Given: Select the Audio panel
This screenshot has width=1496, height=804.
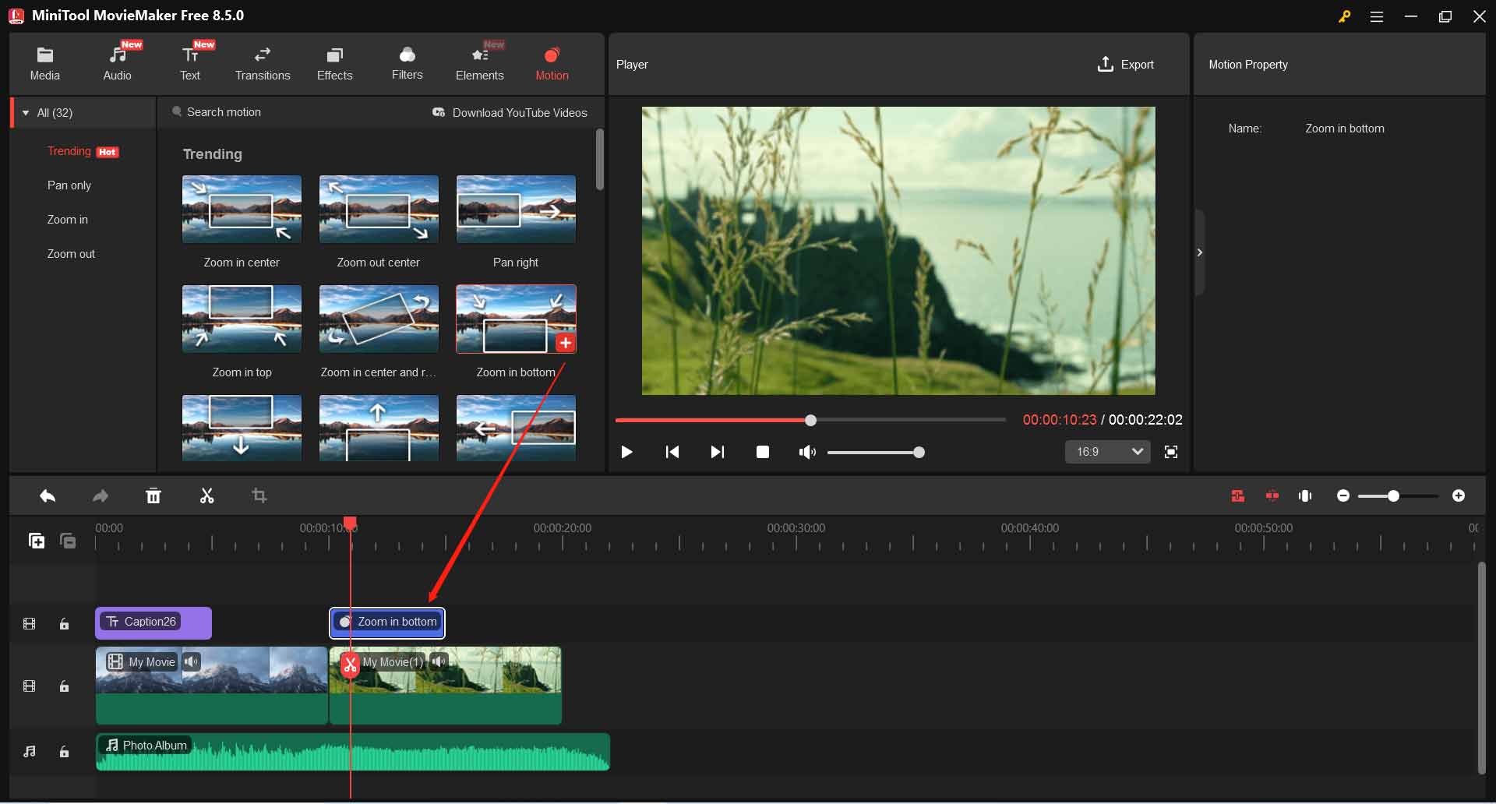Looking at the screenshot, I should (118, 62).
